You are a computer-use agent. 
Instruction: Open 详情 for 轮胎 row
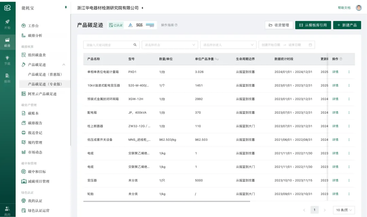[335, 194]
